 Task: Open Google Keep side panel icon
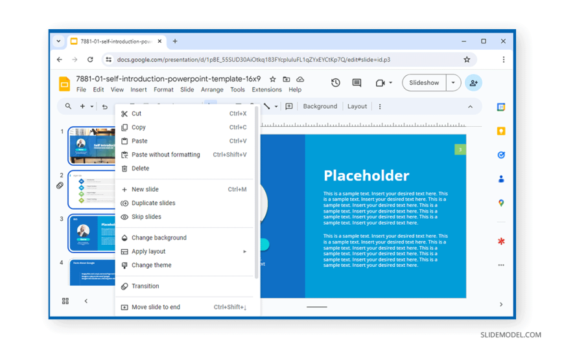click(x=501, y=131)
